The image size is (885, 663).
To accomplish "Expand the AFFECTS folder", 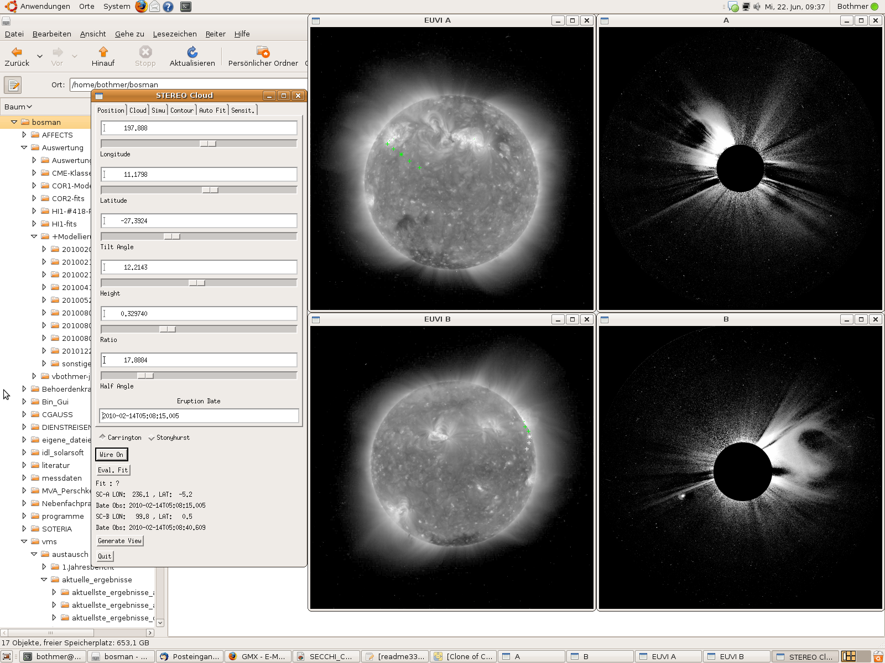I will pyautogui.click(x=24, y=135).
